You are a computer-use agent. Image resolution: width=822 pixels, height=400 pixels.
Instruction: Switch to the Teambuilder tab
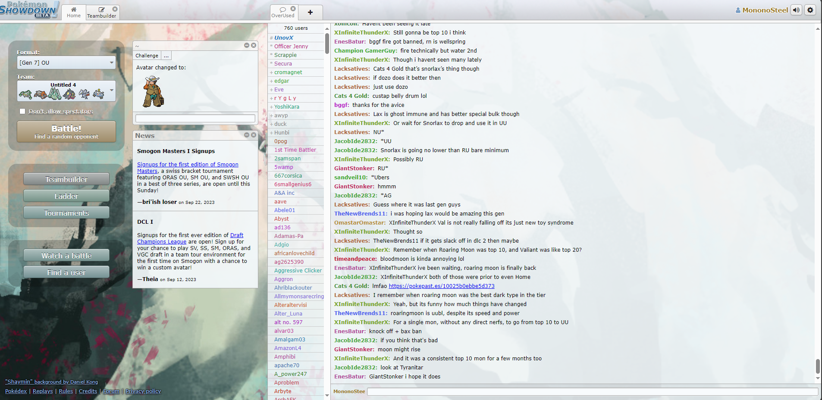(101, 12)
